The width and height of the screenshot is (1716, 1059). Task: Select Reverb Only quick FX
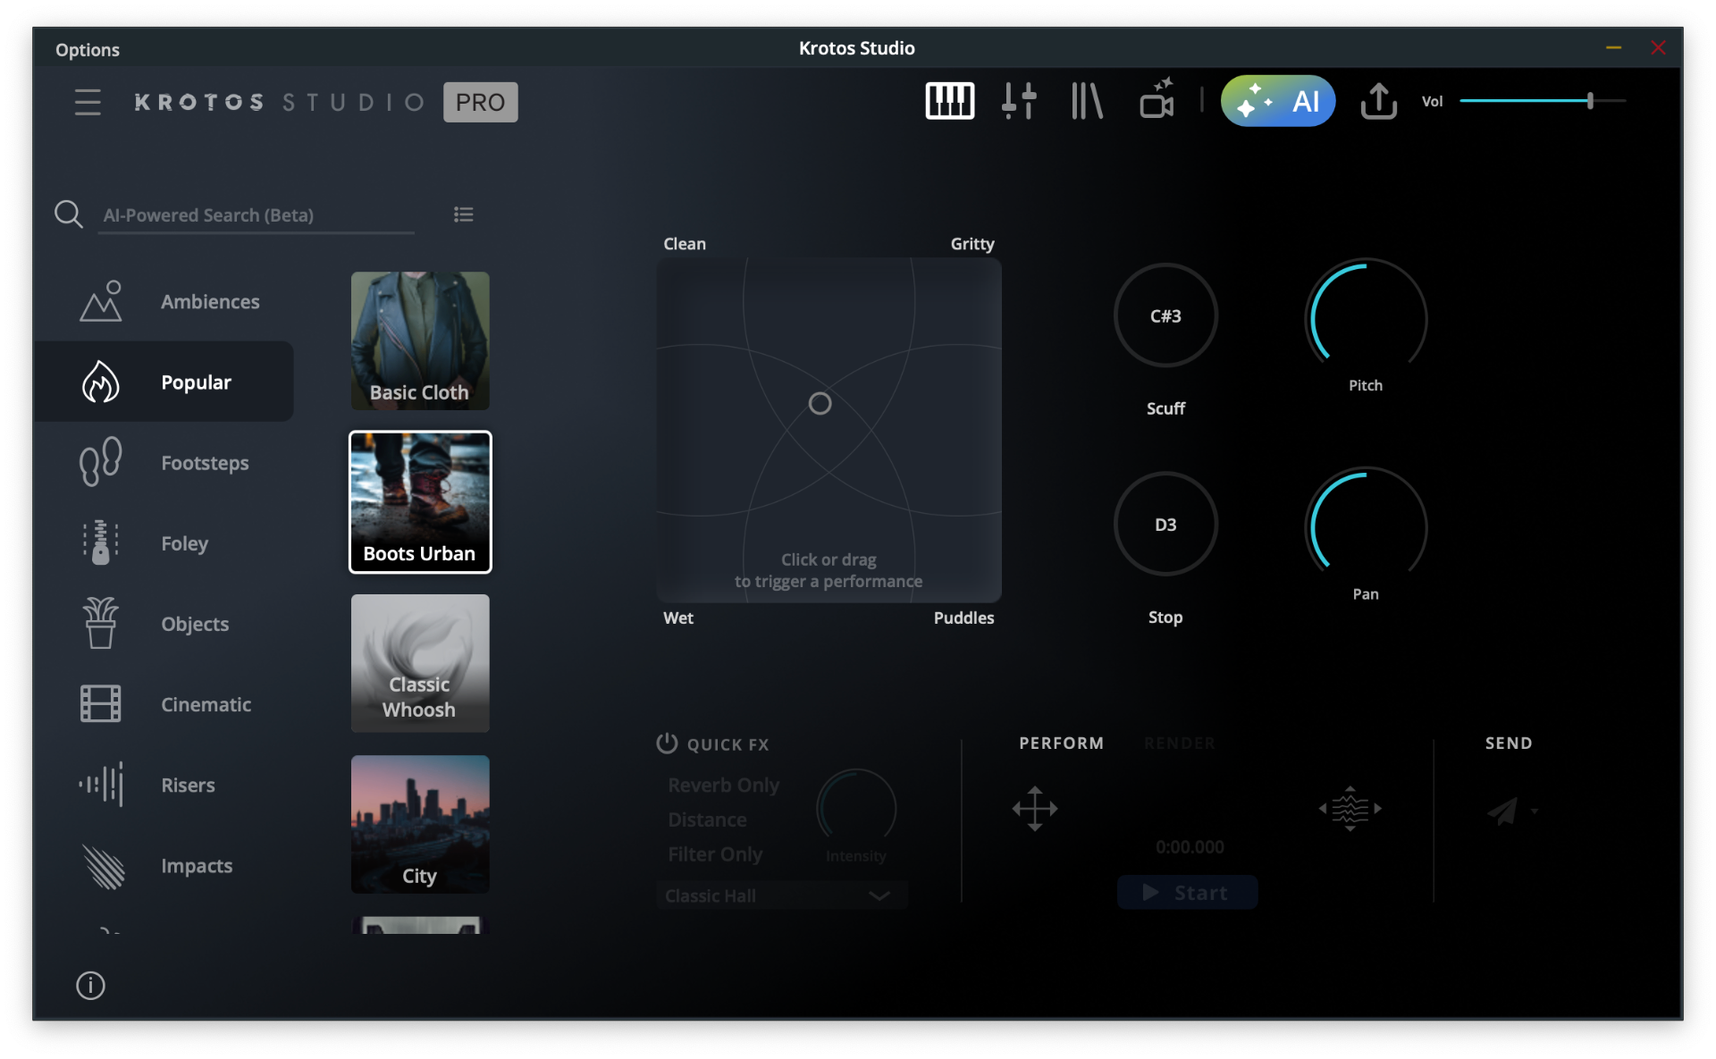tap(723, 786)
